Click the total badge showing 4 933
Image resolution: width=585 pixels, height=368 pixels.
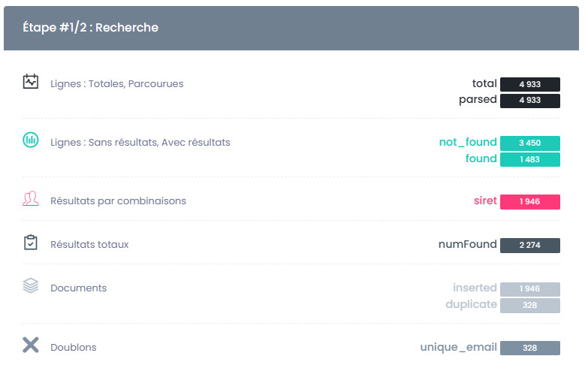[529, 84]
